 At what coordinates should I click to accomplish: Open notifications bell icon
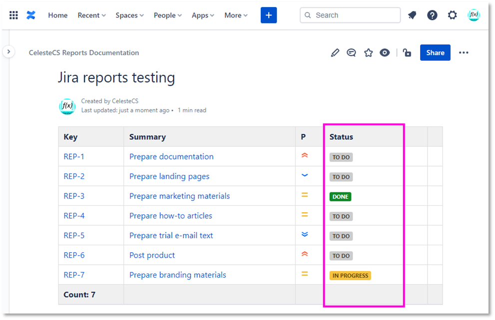click(x=412, y=15)
